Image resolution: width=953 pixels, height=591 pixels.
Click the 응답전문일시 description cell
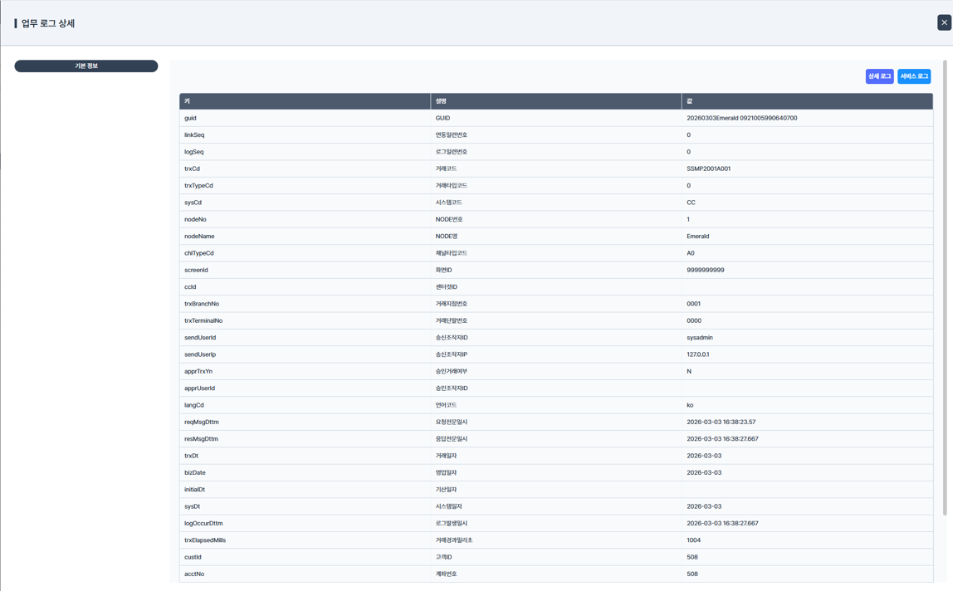click(556, 438)
